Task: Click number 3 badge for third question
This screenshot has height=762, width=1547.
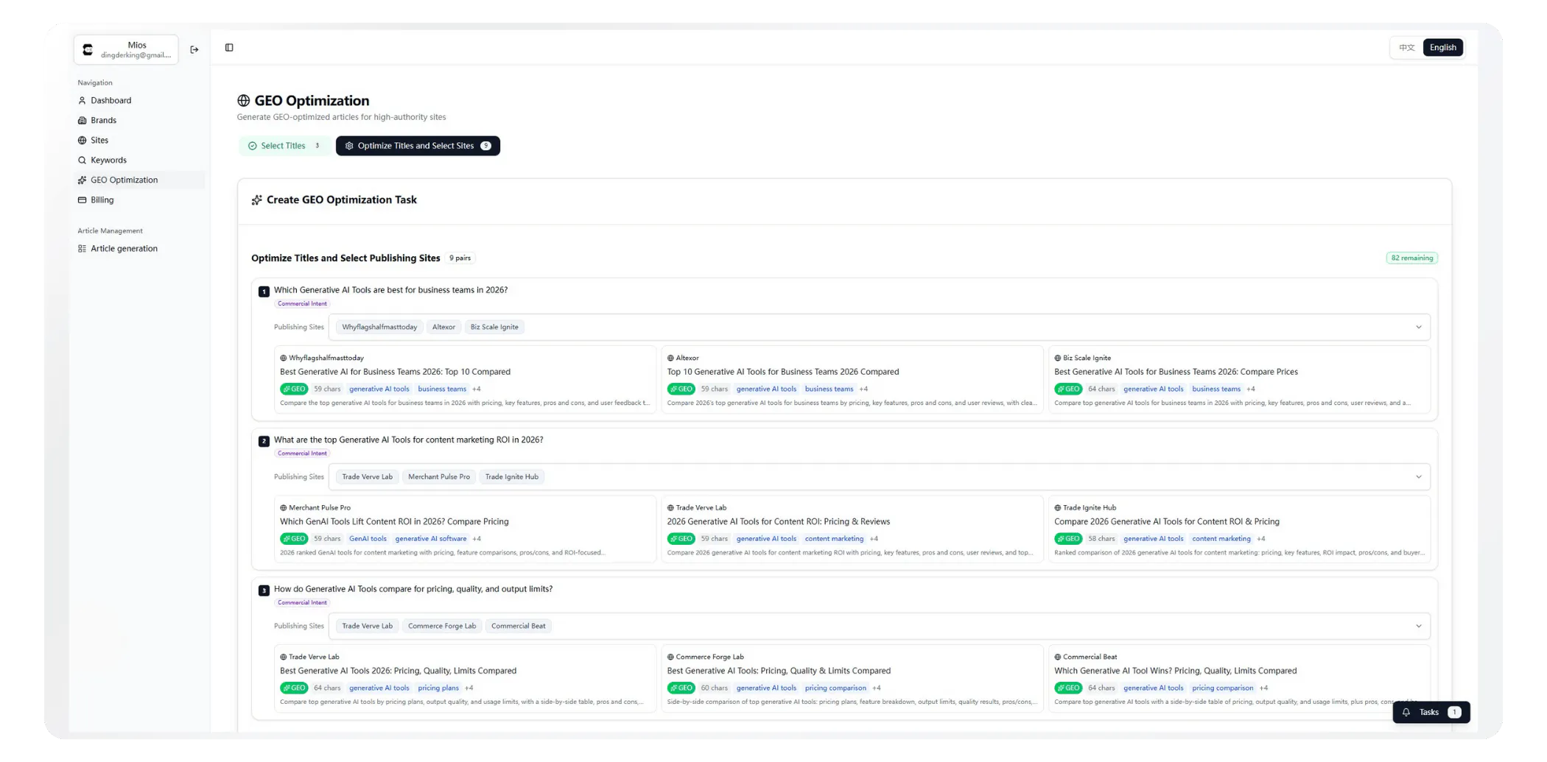Action: click(264, 591)
